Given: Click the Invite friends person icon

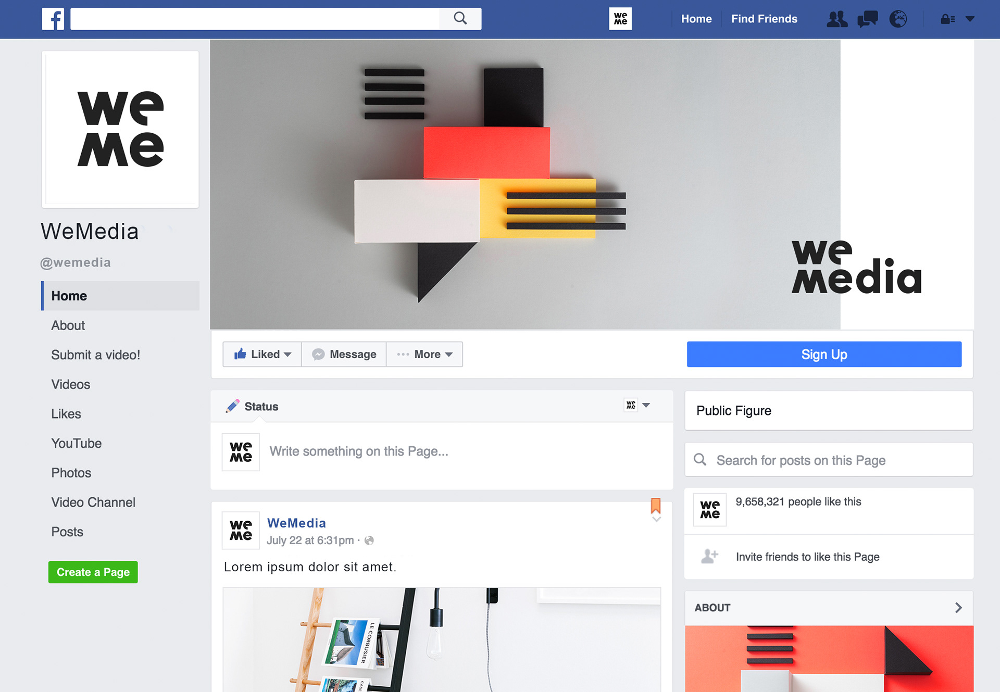Looking at the screenshot, I should [710, 556].
